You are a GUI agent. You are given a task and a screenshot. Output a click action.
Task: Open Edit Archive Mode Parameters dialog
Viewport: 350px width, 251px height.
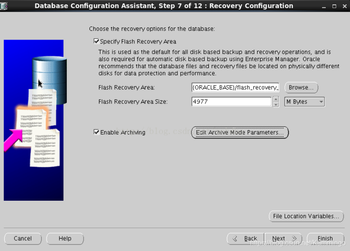click(240, 132)
